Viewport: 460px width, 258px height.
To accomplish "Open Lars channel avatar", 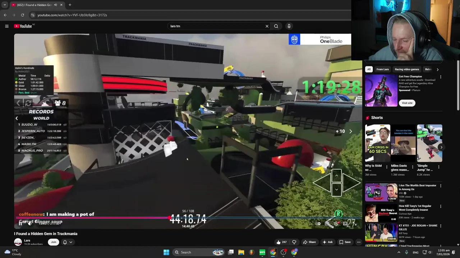I will coord(18,242).
